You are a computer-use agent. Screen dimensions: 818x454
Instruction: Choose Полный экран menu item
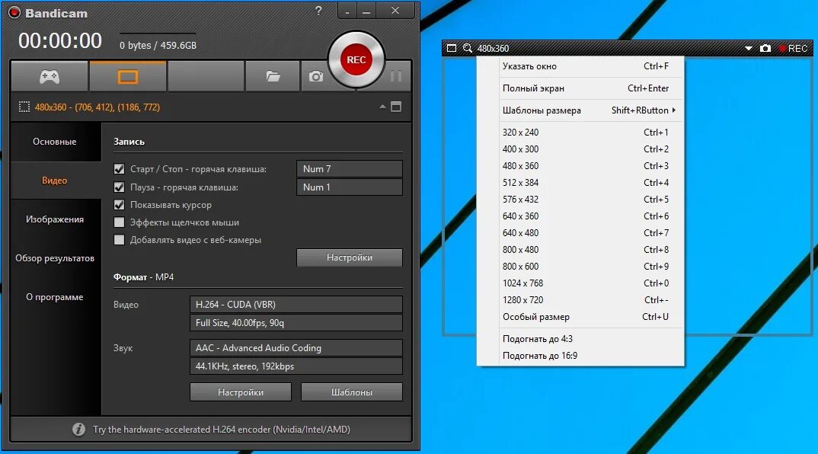coord(580,88)
